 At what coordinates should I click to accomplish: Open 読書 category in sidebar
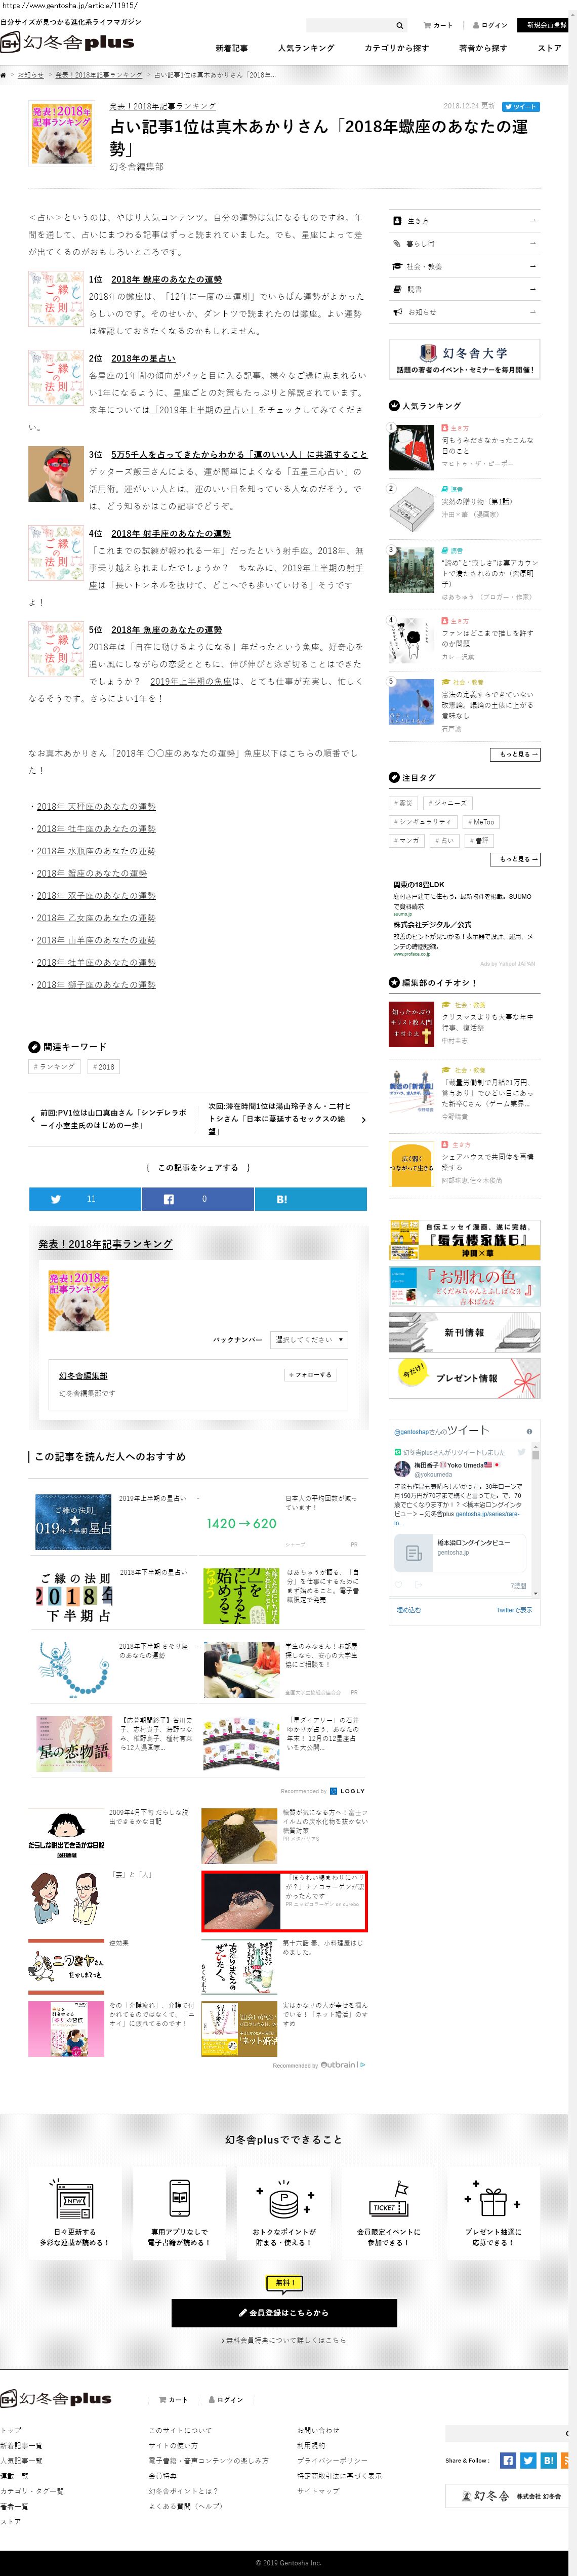[465, 290]
